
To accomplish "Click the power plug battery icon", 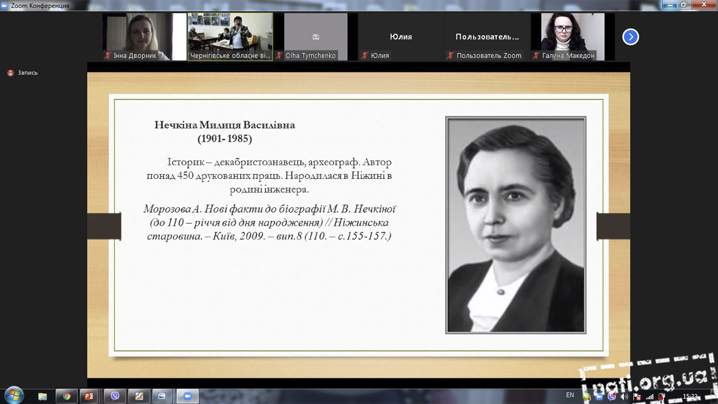I will coord(662,397).
